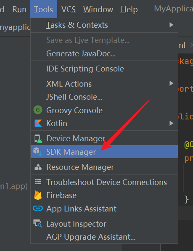The image size is (193, 251).
Task: Click the Device Manager phone icon
Action: click(x=38, y=139)
